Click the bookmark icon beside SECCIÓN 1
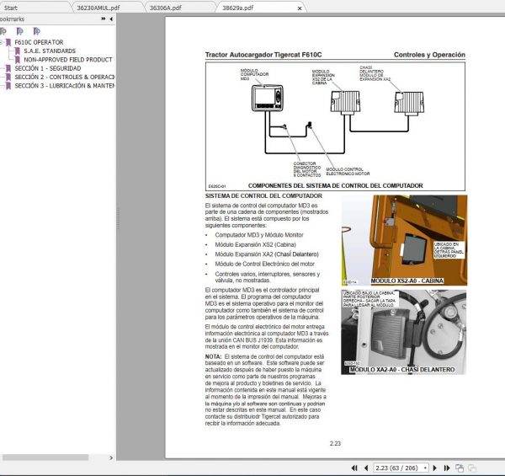This screenshot has width=505, height=476. (x=8, y=68)
